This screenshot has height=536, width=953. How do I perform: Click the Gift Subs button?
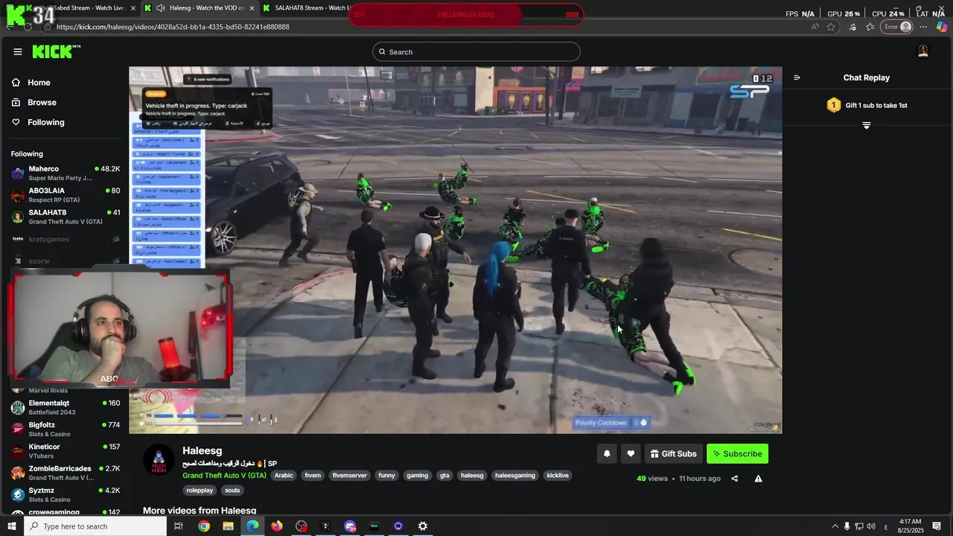click(673, 453)
